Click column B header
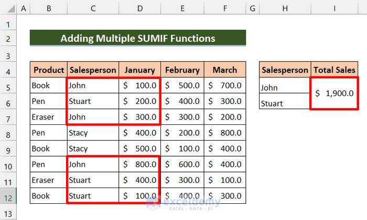The image size is (367, 220). coord(49,8)
